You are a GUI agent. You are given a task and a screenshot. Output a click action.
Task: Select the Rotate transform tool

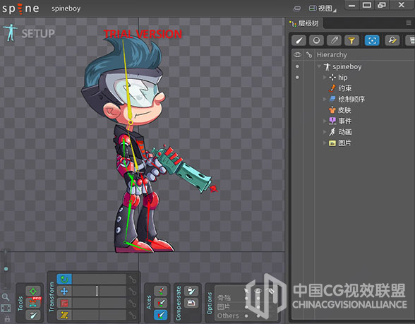tap(64, 280)
